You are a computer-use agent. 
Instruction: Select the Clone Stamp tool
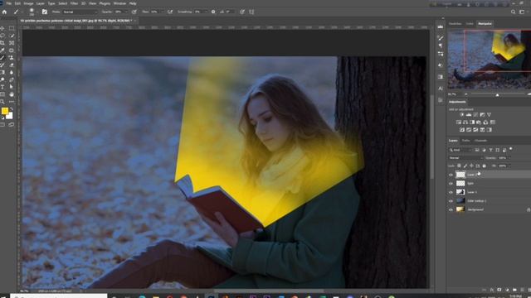tap(12, 58)
